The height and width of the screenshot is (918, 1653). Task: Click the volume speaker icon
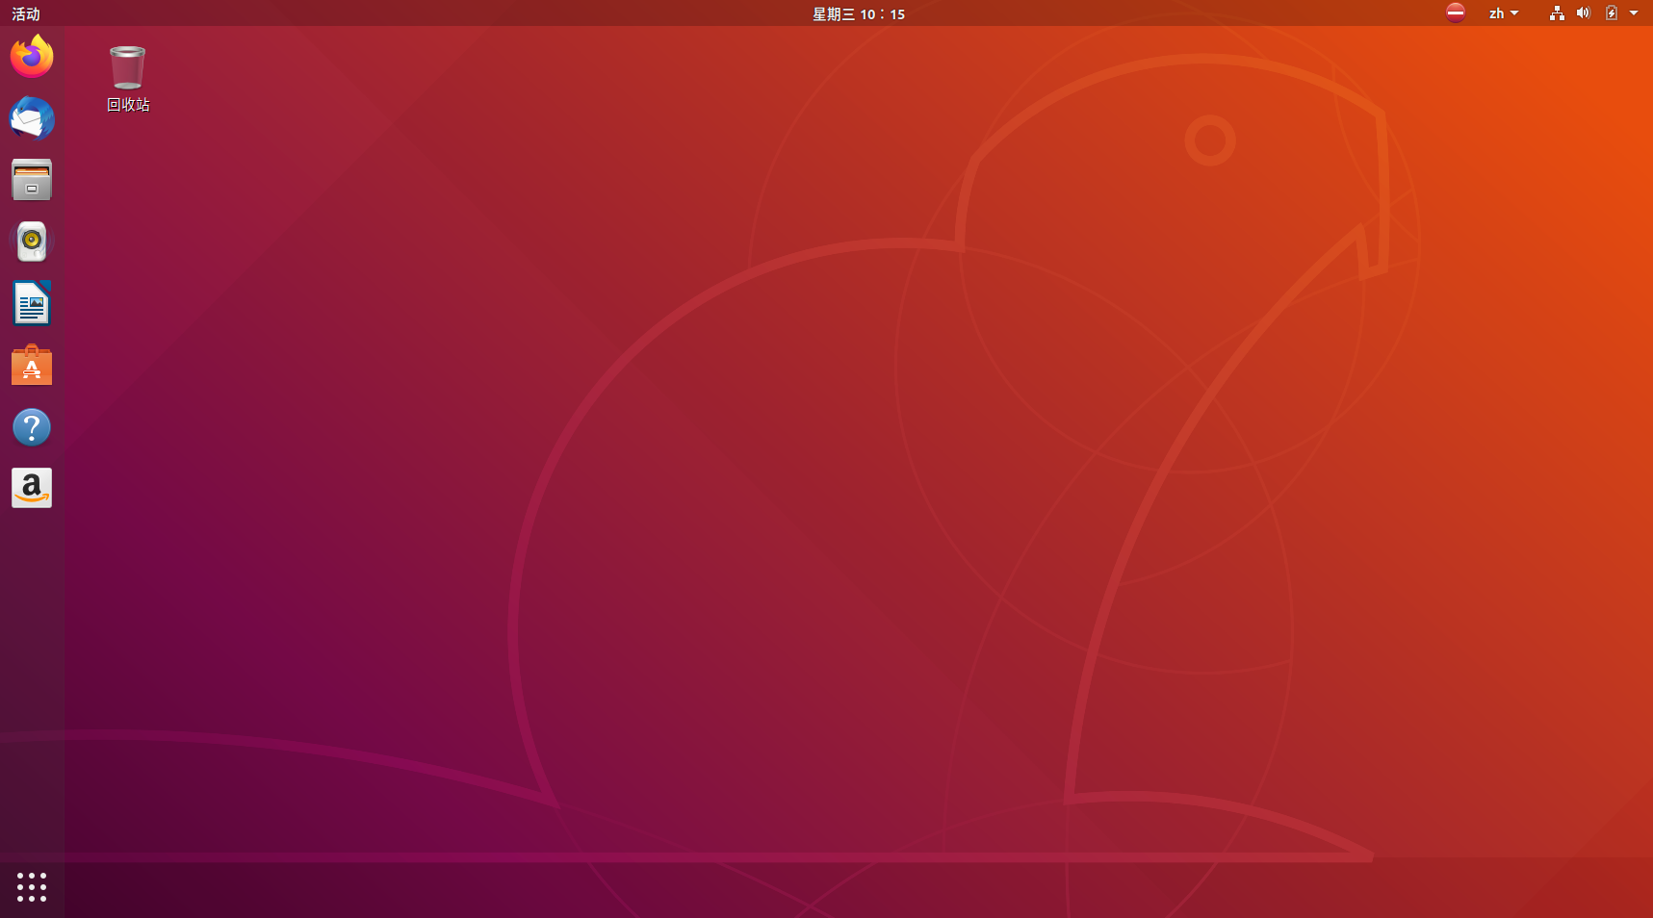pos(1584,13)
